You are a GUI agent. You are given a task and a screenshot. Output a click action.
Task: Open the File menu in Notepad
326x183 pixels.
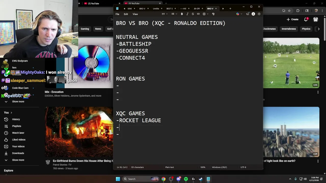point(117,14)
